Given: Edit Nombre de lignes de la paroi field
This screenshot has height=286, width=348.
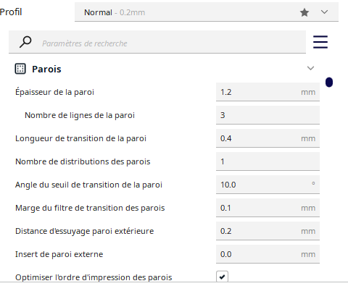Looking at the screenshot, I should click(x=268, y=115).
